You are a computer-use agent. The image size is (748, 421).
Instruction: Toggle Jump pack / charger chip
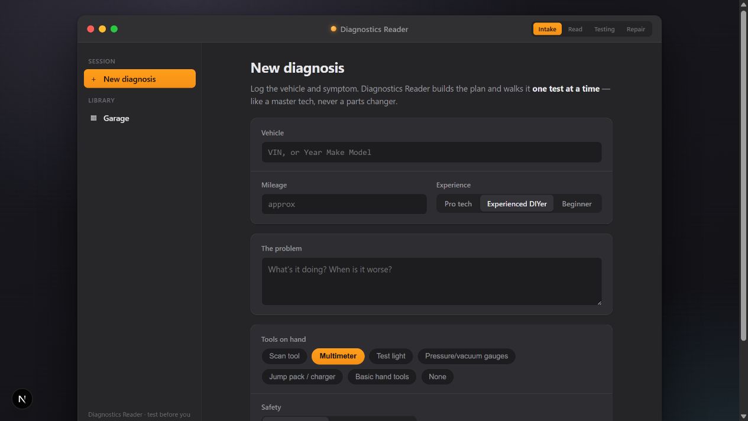(302, 377)
